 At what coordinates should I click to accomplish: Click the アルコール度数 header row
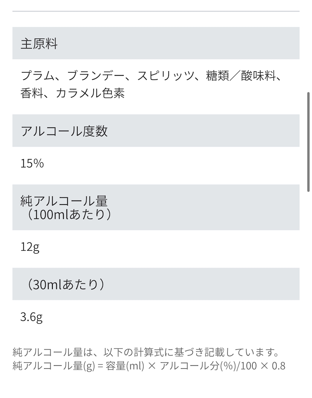(x=64, y=131)
